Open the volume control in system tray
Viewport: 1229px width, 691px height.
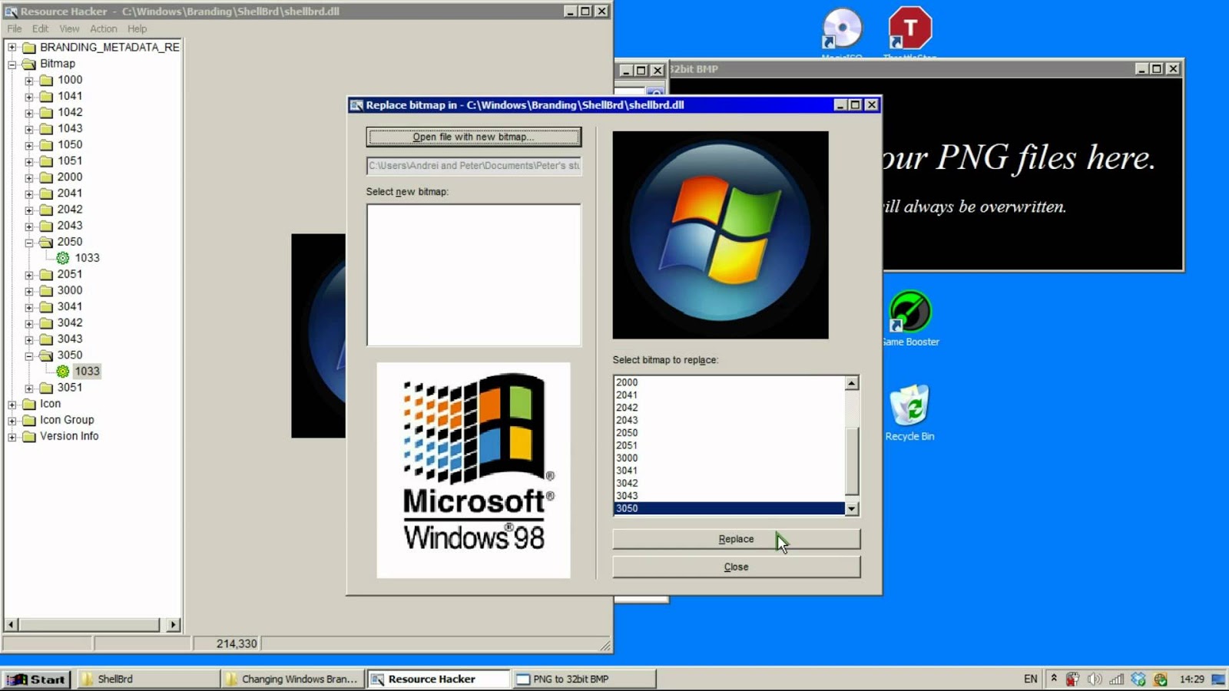pos(1094,679)
